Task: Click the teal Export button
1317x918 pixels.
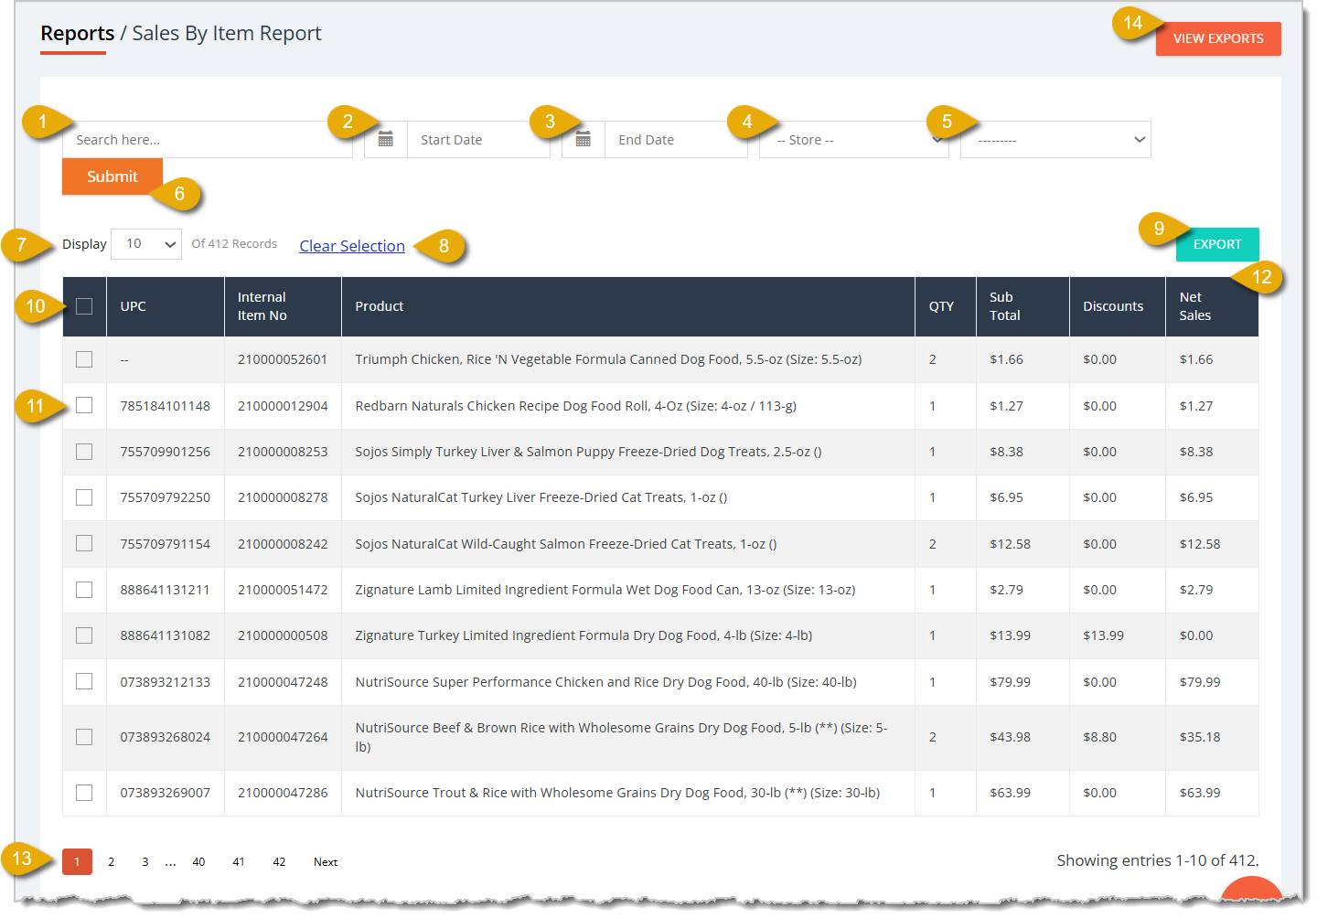Action: pyautogui.click(x=1217, y=244)
